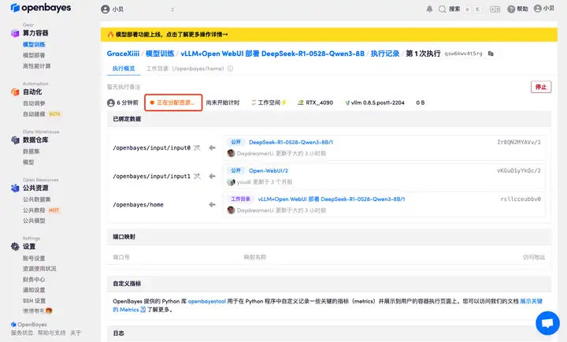Click the 公共资源 section icon
567x342 pixels.
pos(15,188)
